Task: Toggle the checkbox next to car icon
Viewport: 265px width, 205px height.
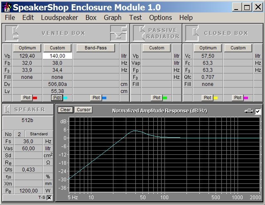Action: [x=258, y=111]
